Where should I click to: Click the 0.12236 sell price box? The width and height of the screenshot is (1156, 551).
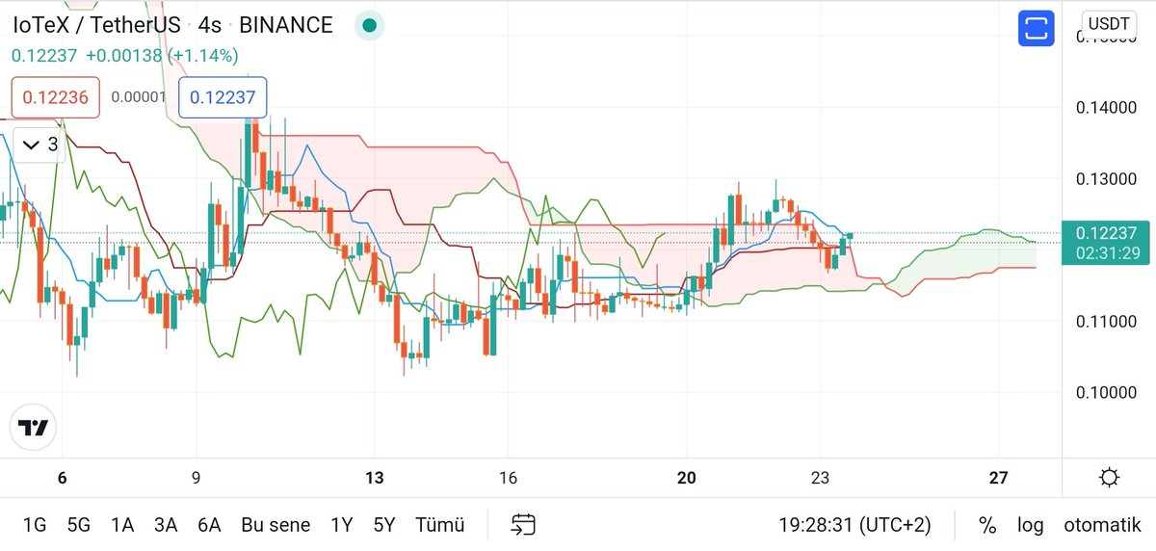(56, 97)
